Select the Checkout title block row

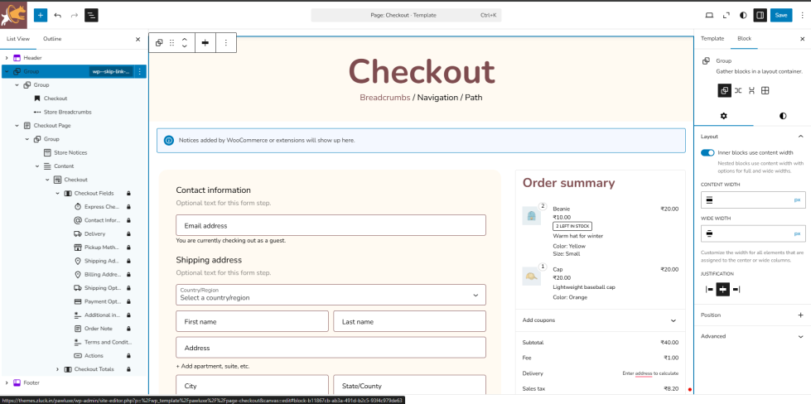56,99
